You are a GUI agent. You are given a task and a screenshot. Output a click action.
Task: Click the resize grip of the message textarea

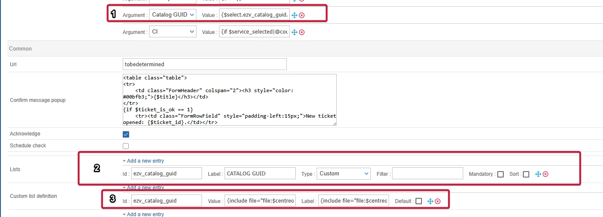[334, 123]
